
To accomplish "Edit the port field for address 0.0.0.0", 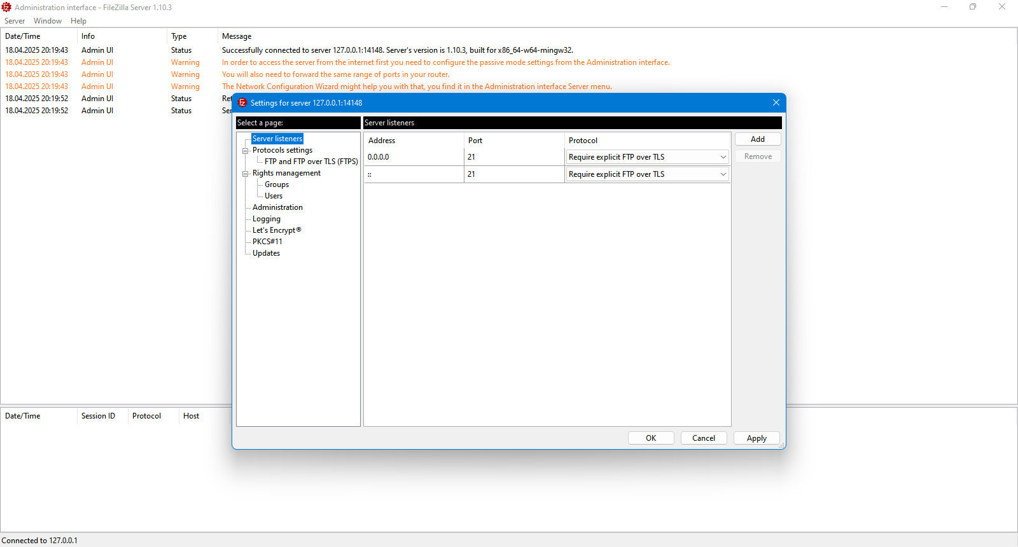I will coord(514,157).
